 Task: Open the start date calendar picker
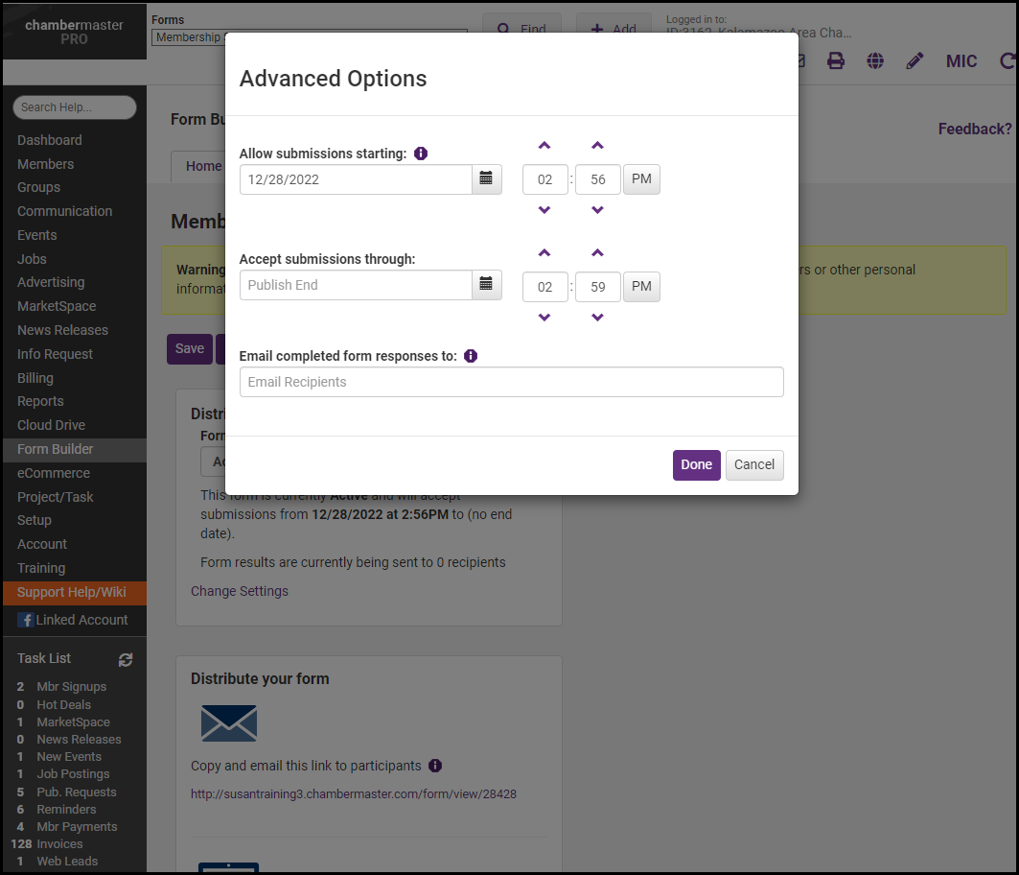click(x=486, y=179)
